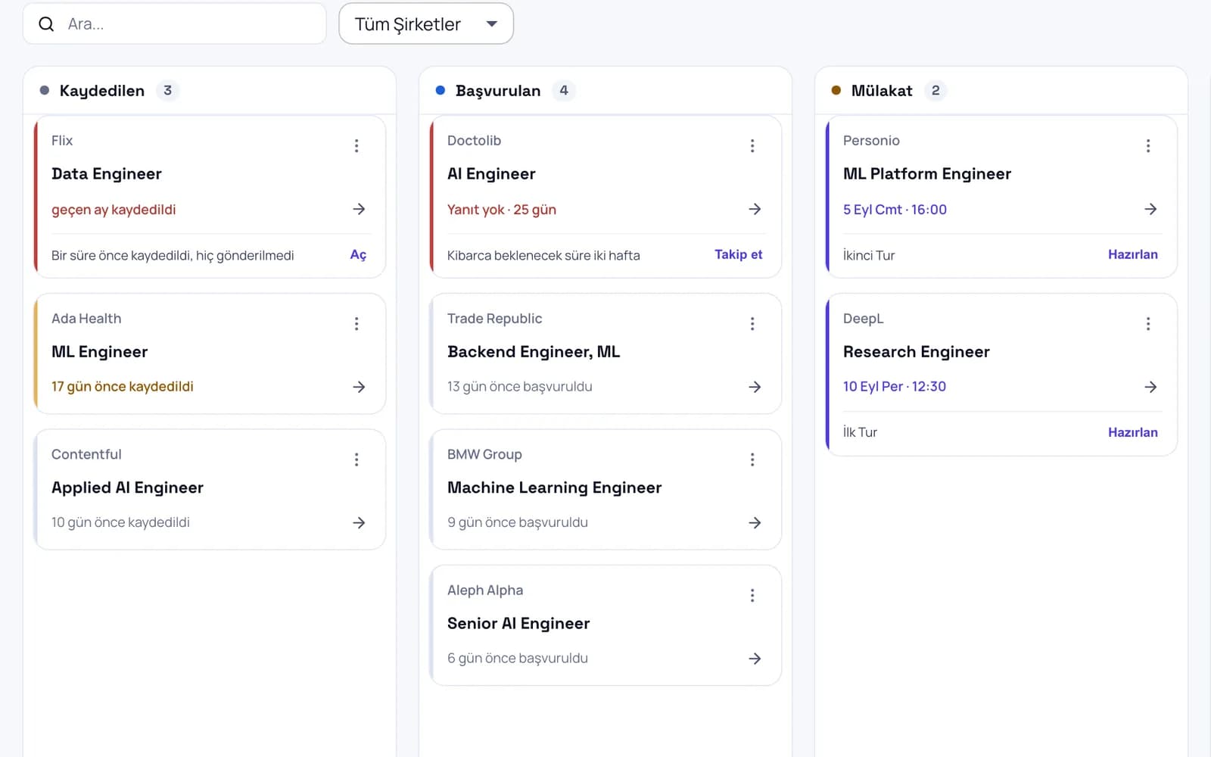
Task: Click the 'İkinci Tur' label
Action: [x=869, y=256]
